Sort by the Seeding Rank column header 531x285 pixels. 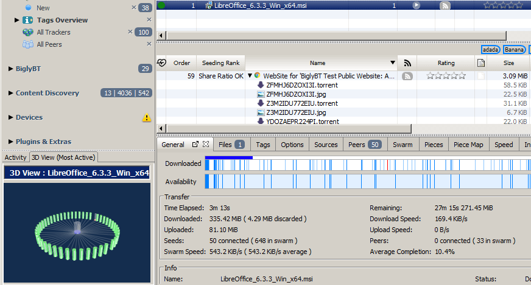(221, 63)
